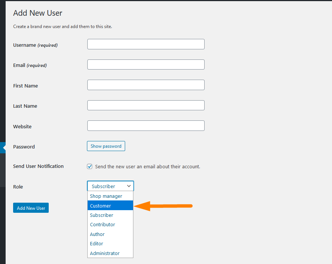Click the Add New User page heading

click(38, 13)
